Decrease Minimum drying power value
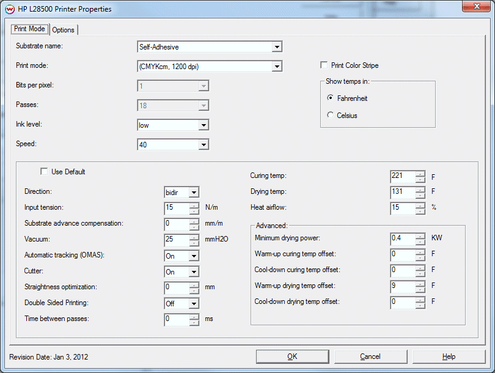The height and width of the screenshot is (373, 495). (420, 242)
